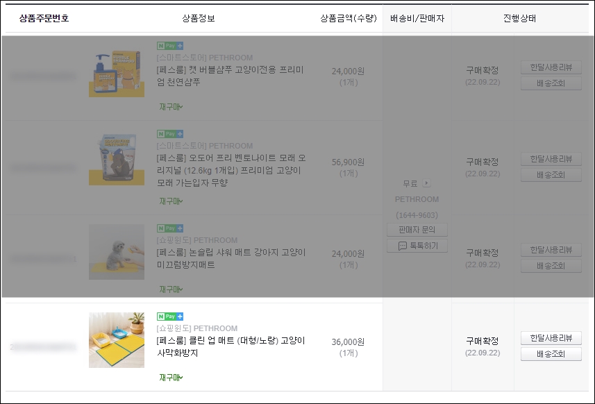
Task: Click 배송조회 for bentonite litter
Action: pos(551,175)
